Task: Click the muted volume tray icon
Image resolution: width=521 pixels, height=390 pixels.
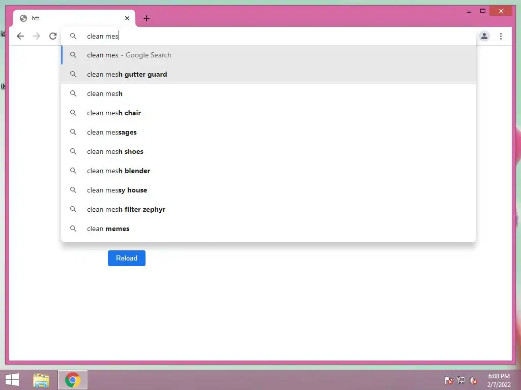Action: pyautogui.click(x=473, y=380)
